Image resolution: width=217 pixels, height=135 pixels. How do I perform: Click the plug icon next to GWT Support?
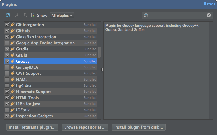(x=12, y=73)
